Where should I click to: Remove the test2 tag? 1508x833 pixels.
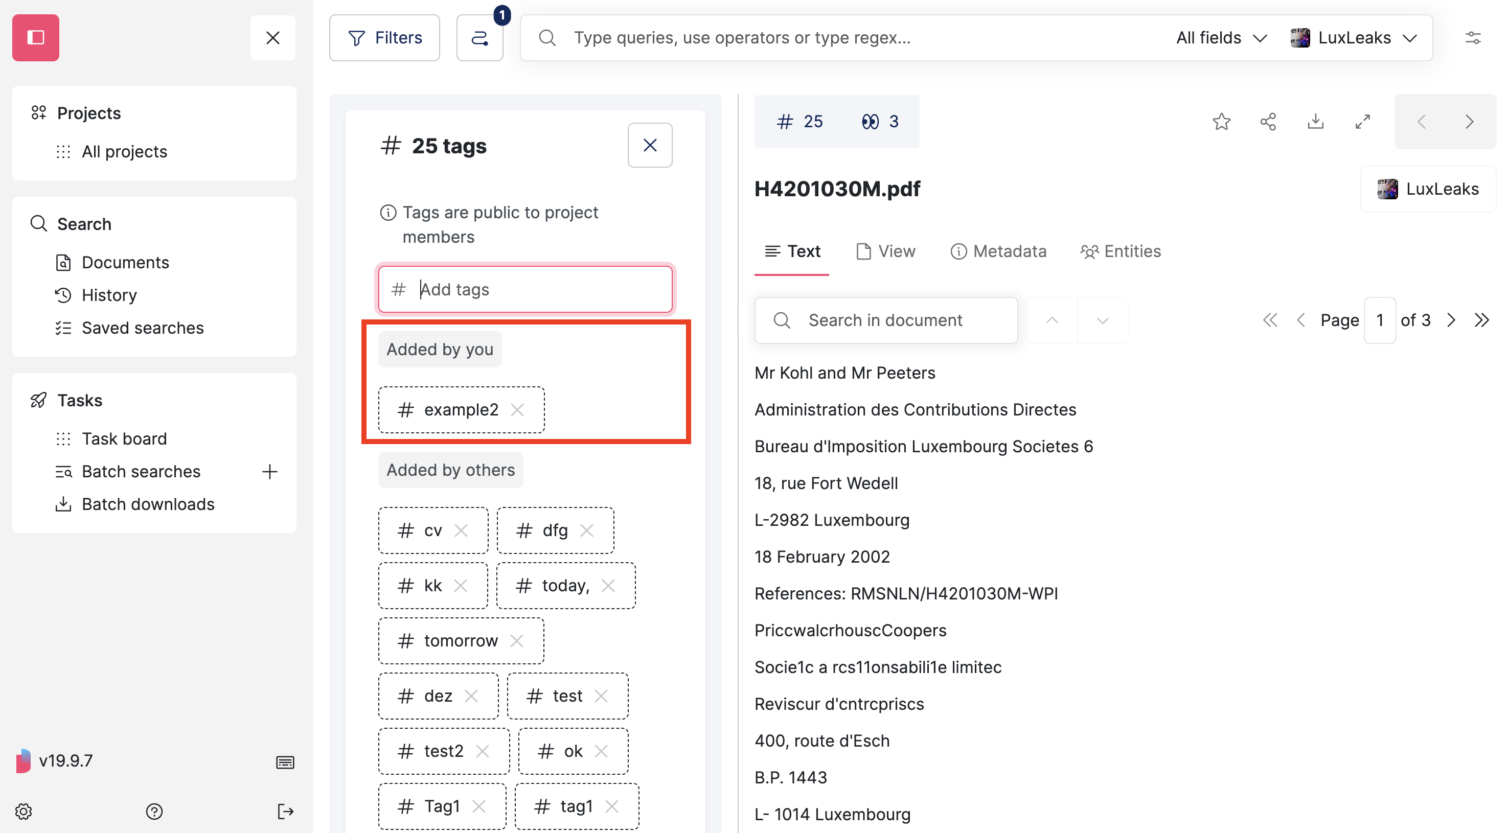(483, 751)
